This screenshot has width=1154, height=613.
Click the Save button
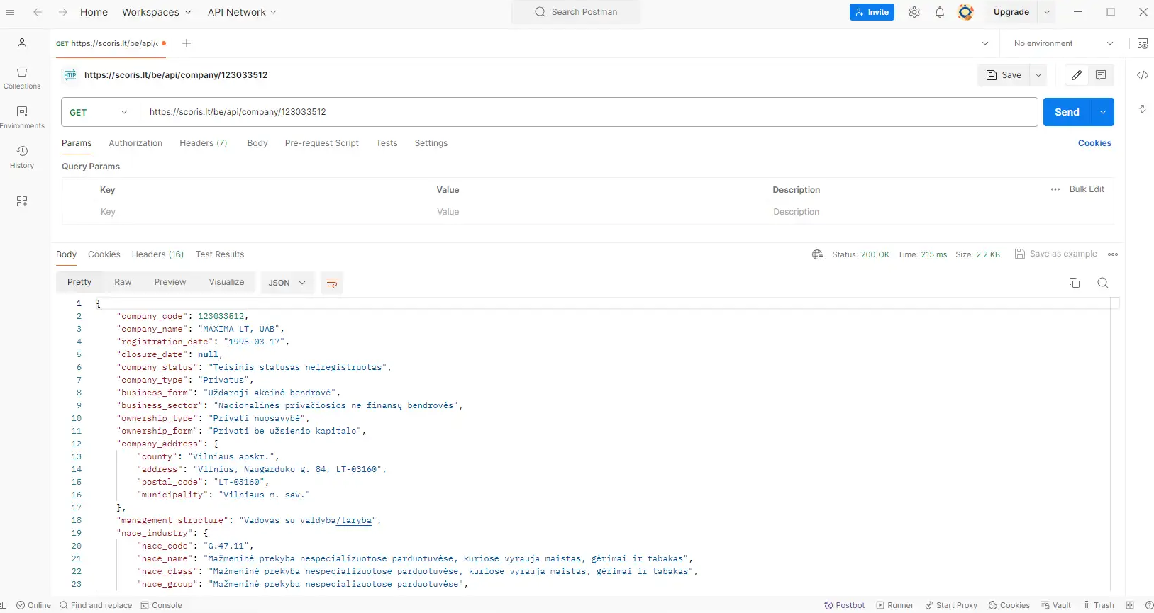[1004, 75]
